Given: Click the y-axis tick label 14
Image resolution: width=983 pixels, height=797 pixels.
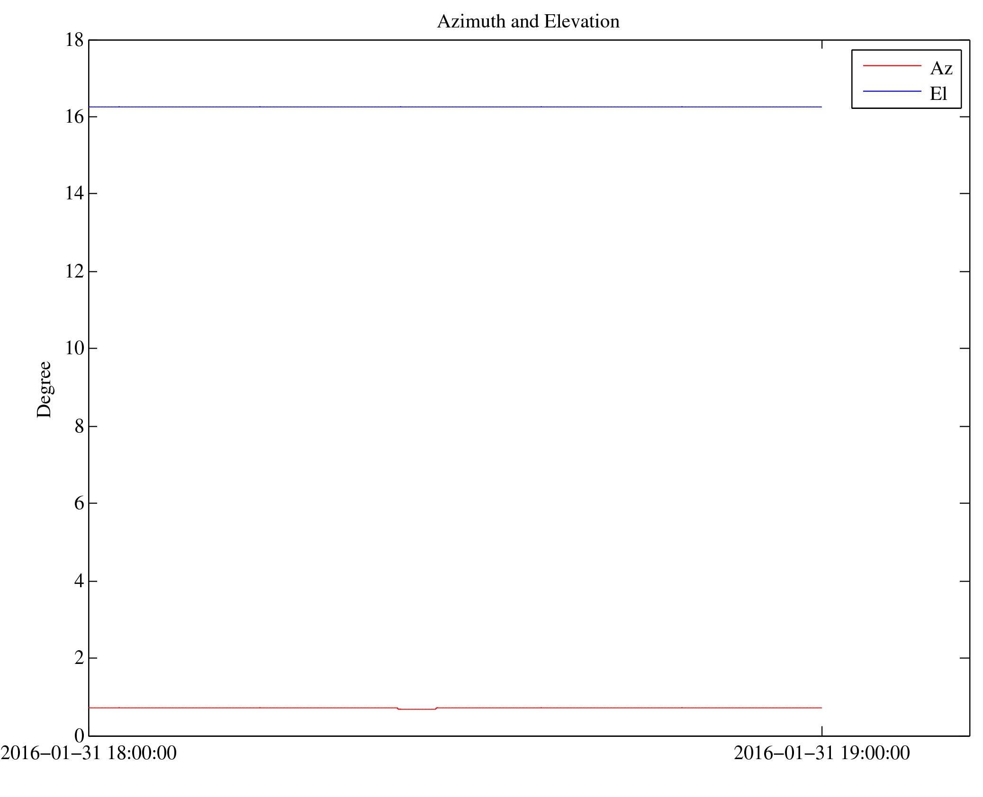Looking at the screenshot, I should [74, 194].
